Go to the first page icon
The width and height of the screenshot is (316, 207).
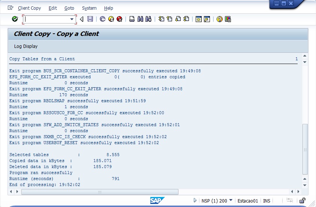point(161,19)
